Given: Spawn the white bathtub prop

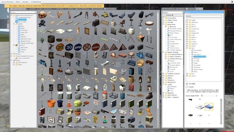Looking at the screenshot, I should [105, 63].
